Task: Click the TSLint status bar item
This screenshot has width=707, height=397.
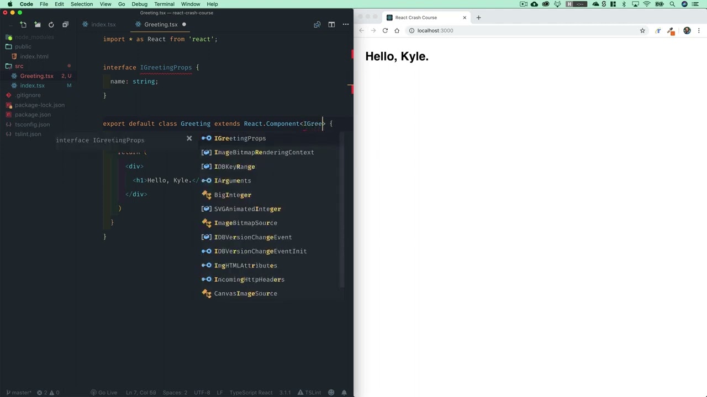Action: coord(310,393)
